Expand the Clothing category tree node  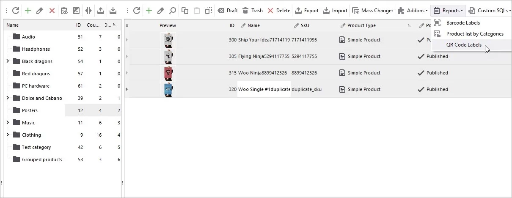click(8, 135)
